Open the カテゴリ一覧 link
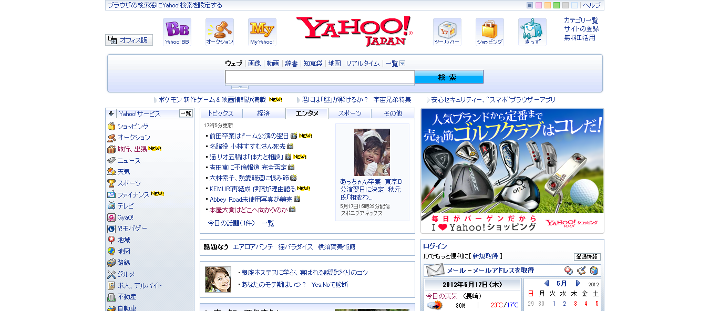 pyautogui.click(x=581, y=20)
